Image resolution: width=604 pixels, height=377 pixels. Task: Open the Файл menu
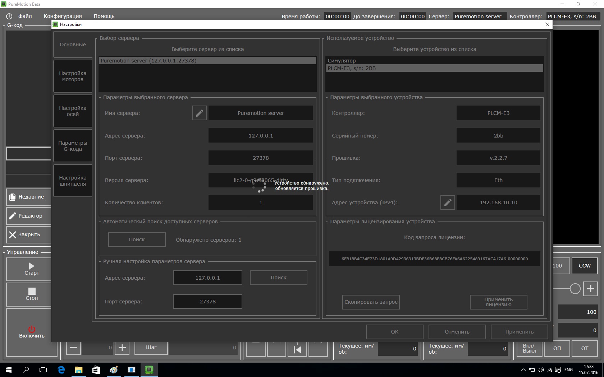click(x=25, y=16)
